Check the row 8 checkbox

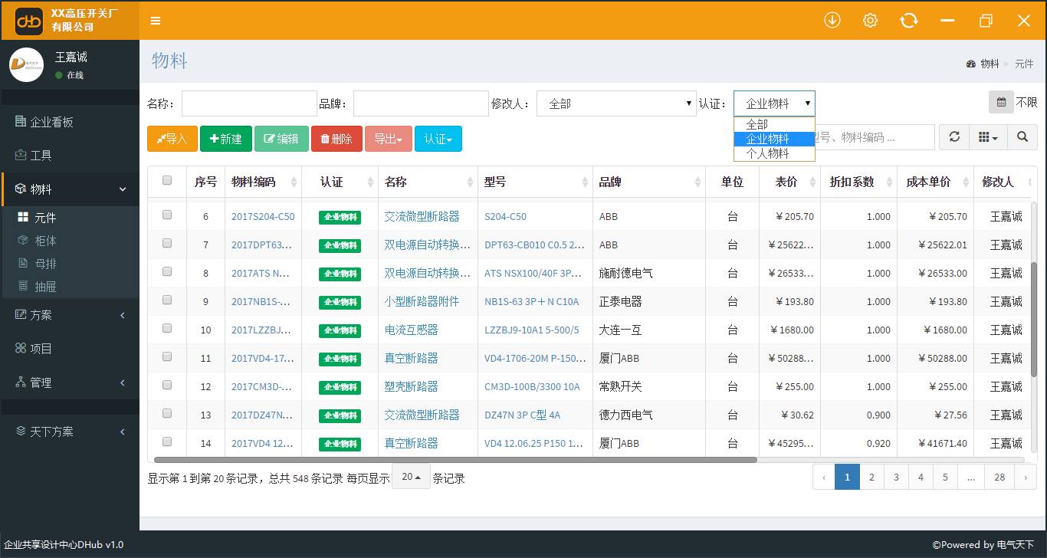(167, 272)
